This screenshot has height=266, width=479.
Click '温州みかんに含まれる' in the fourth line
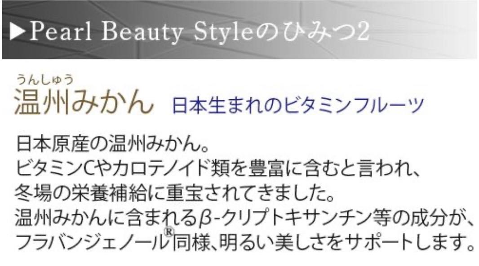(106, 218)
